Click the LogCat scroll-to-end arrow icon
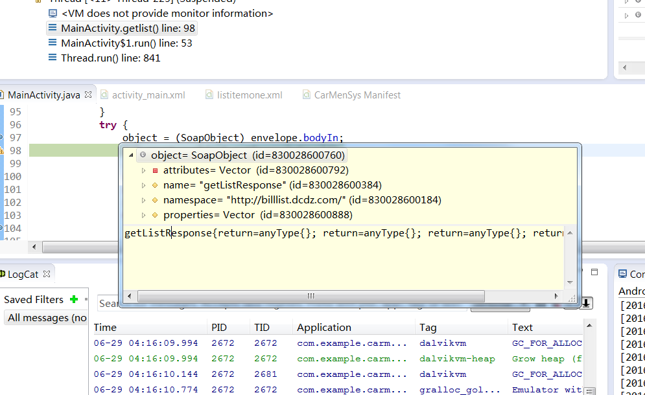Image resolution: width=645 pixels, height=395 pixels. (x=586, y=303)
